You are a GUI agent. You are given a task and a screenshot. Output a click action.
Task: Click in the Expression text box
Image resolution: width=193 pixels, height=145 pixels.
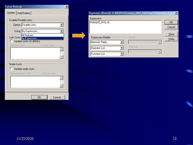tap(125, 27)
